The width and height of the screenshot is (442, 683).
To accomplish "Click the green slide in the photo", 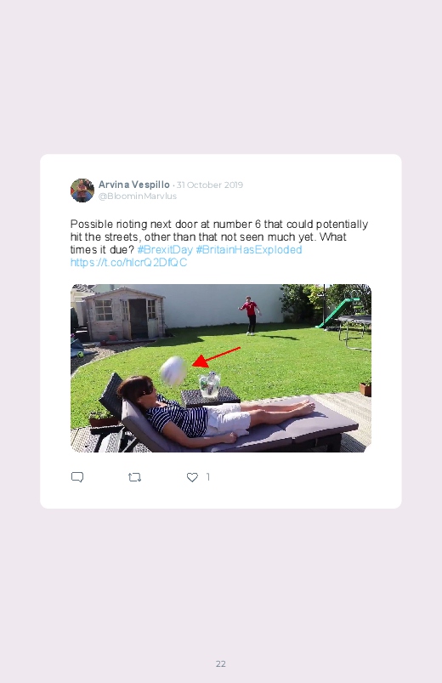I will point(338,312).
